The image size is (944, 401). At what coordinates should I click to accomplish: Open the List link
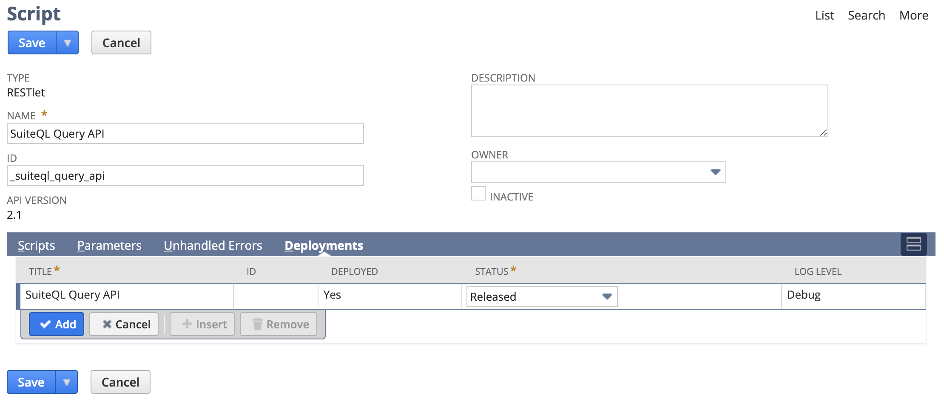click(x=825, y=16)
